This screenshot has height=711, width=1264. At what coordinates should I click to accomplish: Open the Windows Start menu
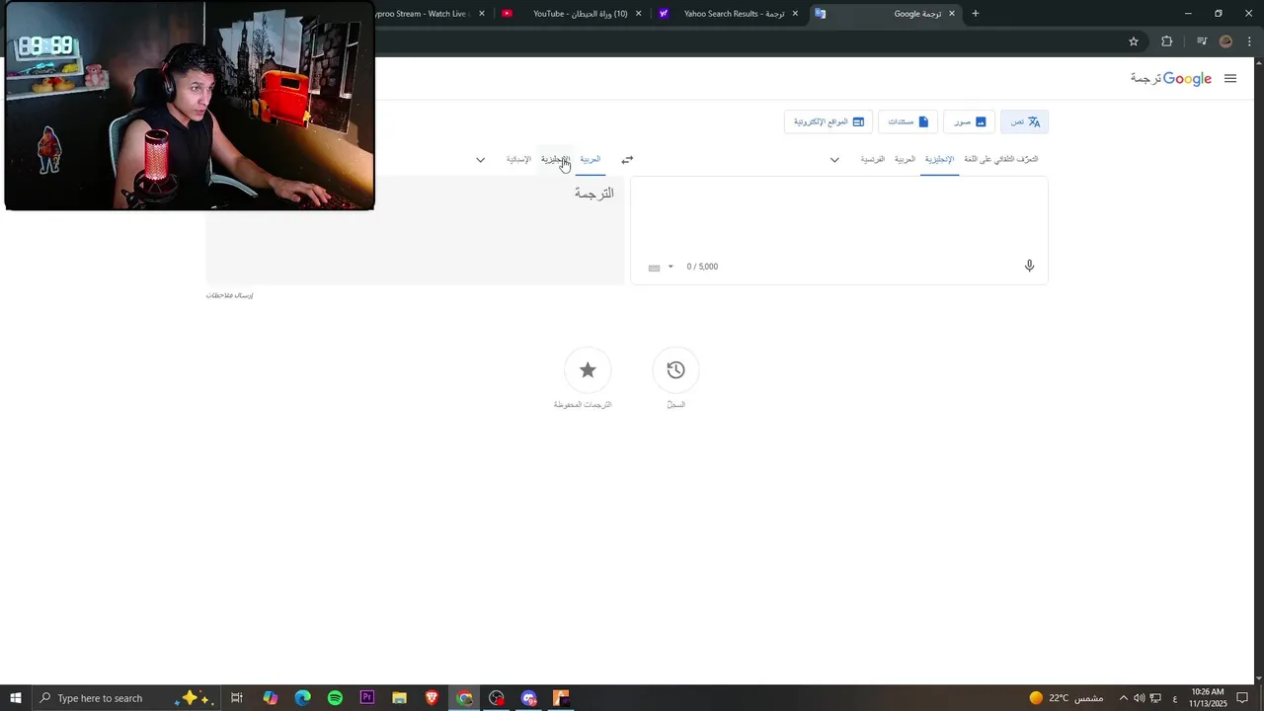(16, 698)
